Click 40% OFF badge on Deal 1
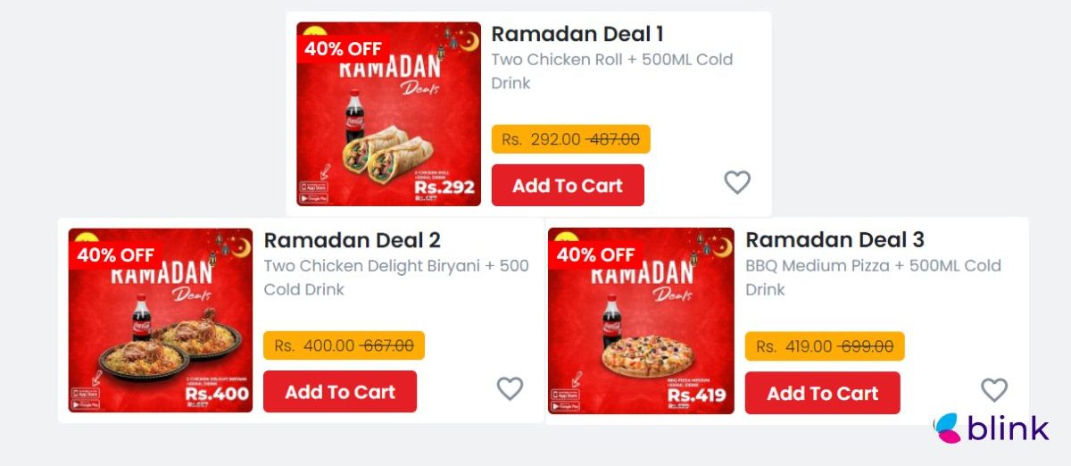This screenshot has width=1071, height=466. click(x=343, y=49)
